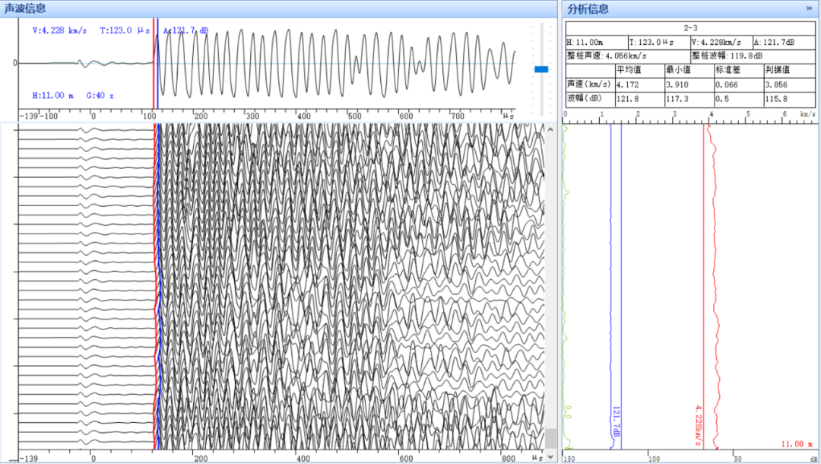Click the red 11.00 m depth label
The width and height of the screenshot is (821, 464).
796,444
